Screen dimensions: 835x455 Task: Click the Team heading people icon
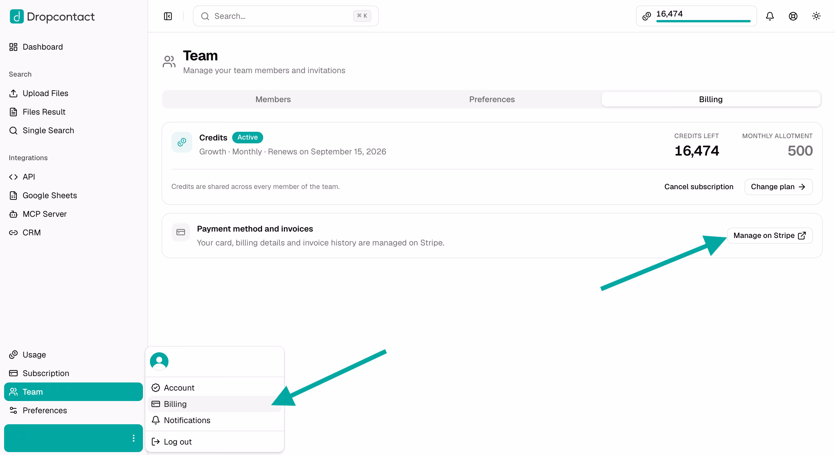pos(169,62)
